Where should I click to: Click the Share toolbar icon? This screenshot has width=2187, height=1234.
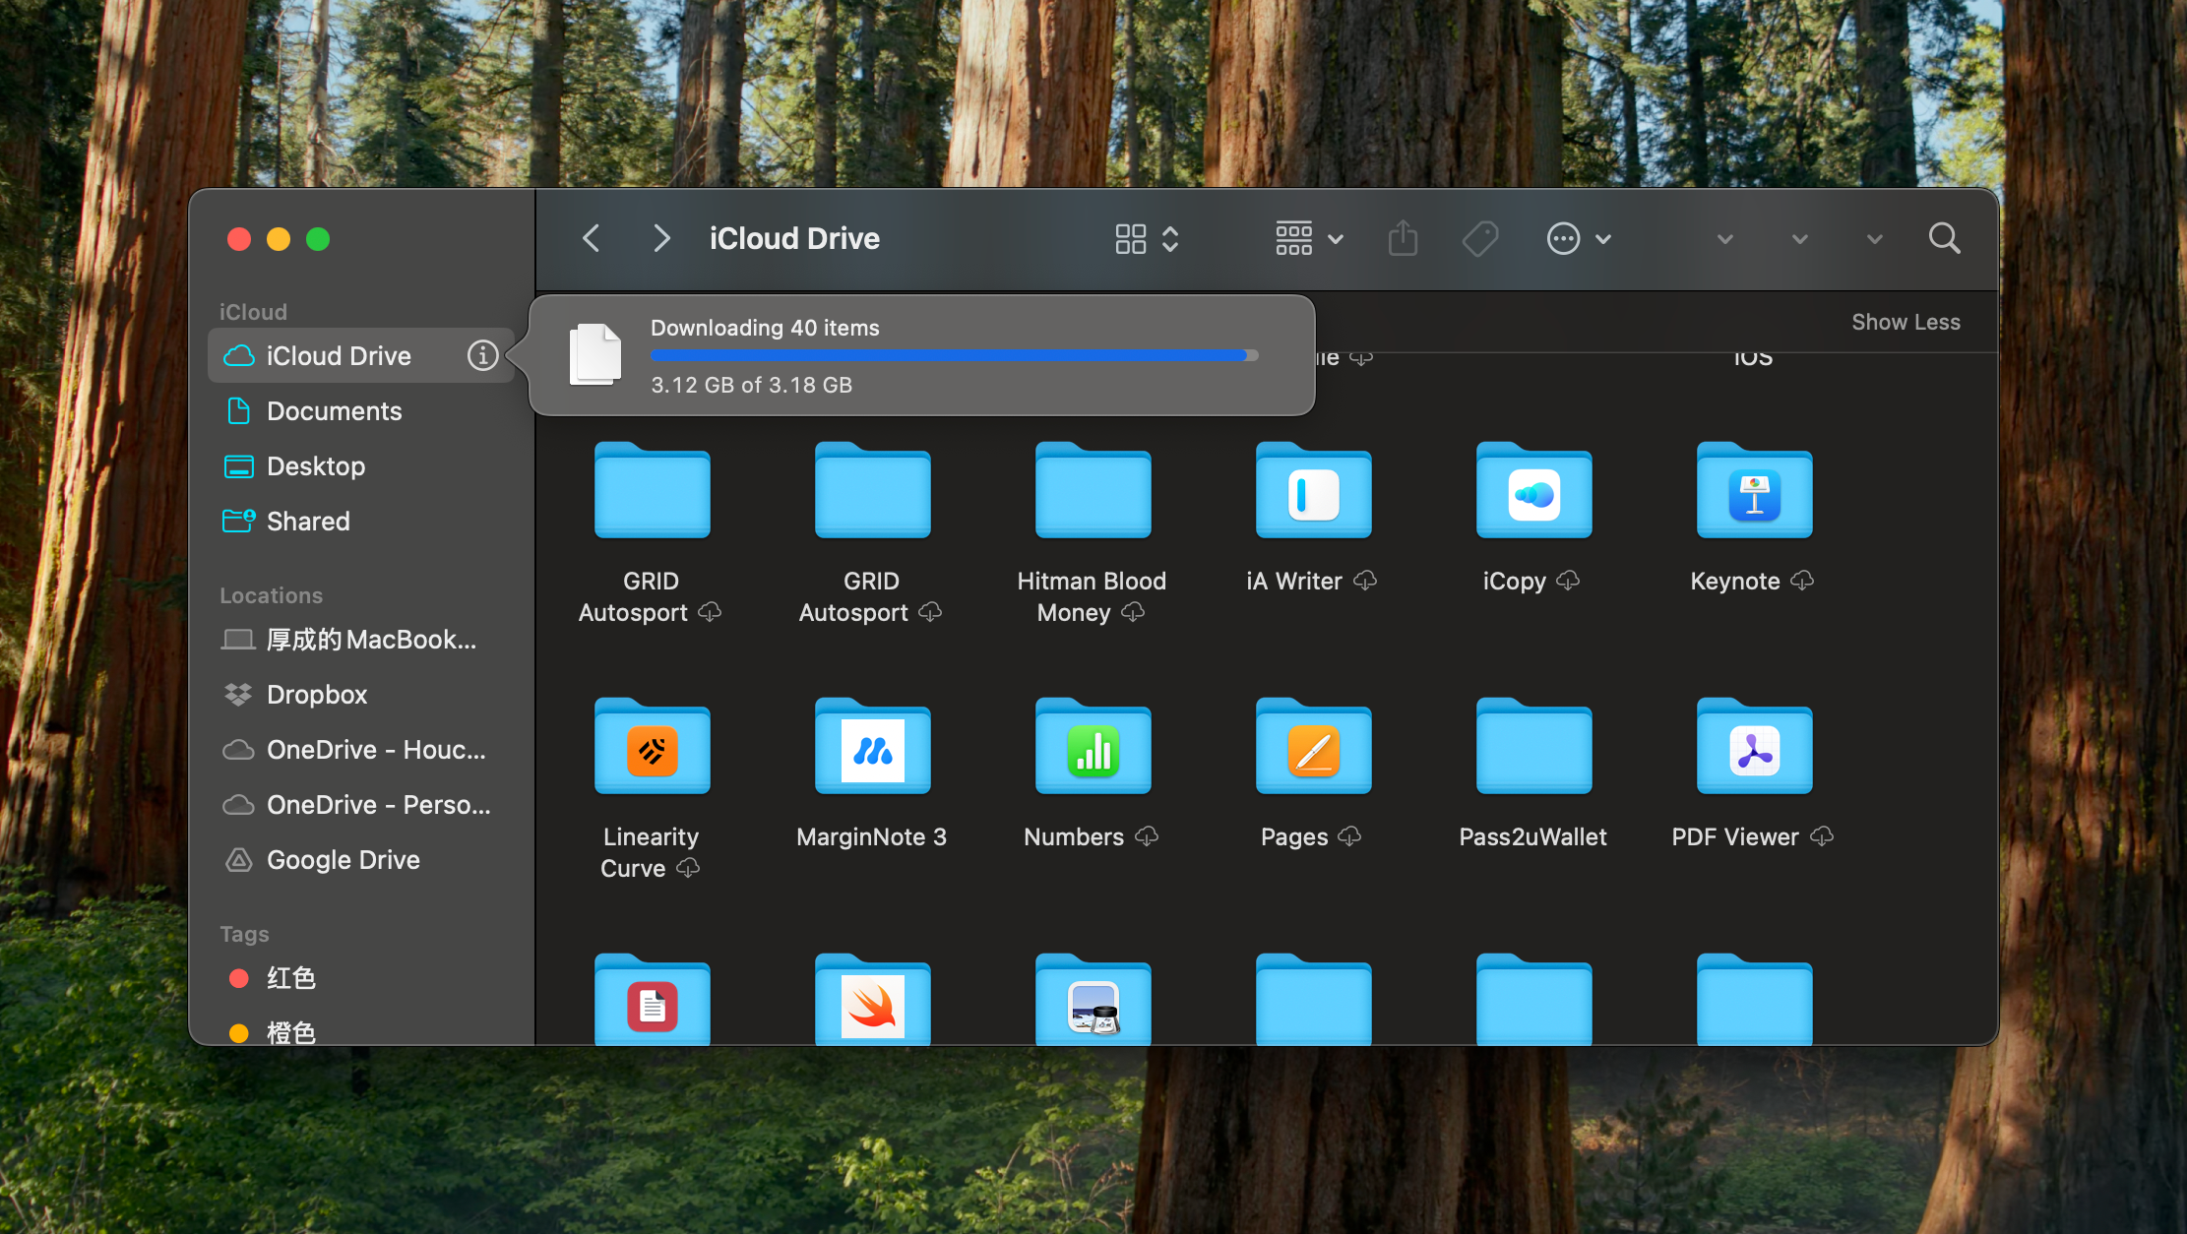(x=1403, y=239)
